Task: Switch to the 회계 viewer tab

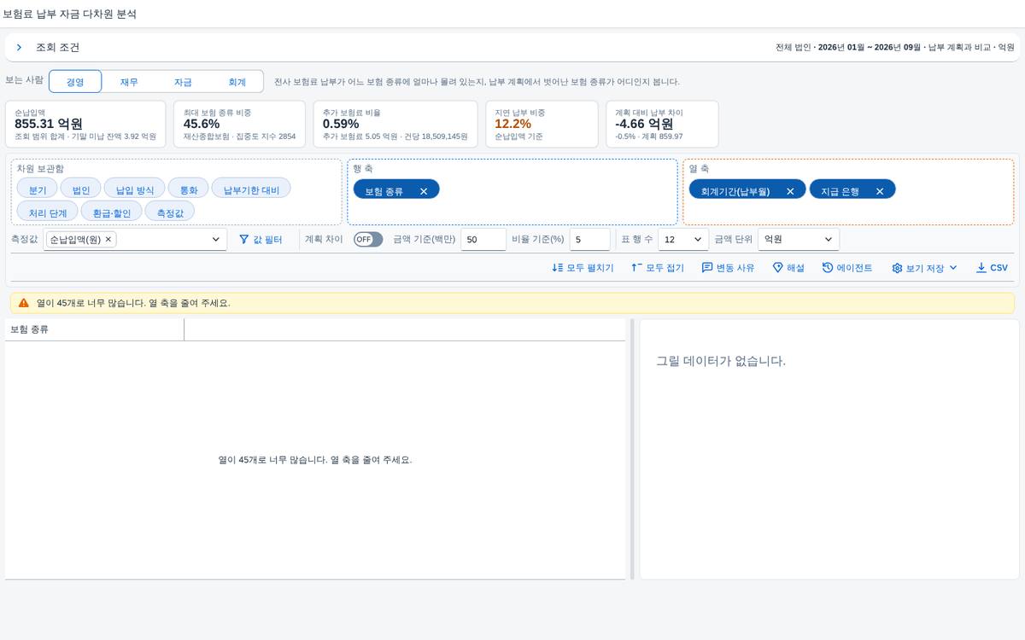Action: [237, 82]
